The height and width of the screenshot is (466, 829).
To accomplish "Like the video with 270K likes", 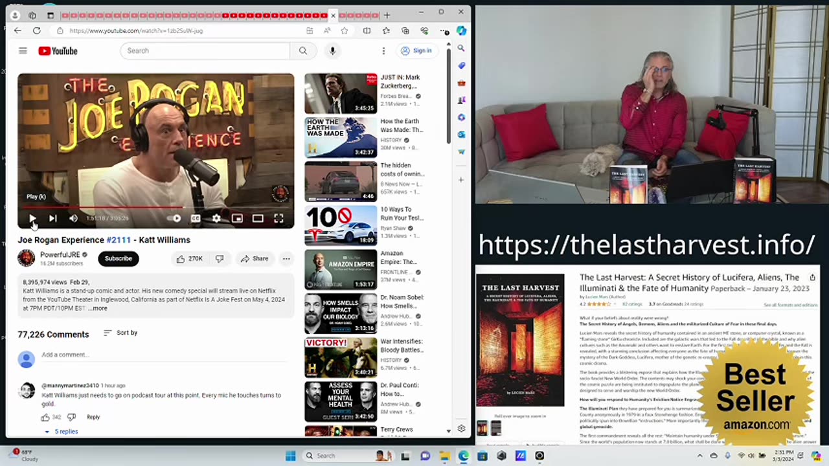I will pyautogui.click(x=190, y=258).
